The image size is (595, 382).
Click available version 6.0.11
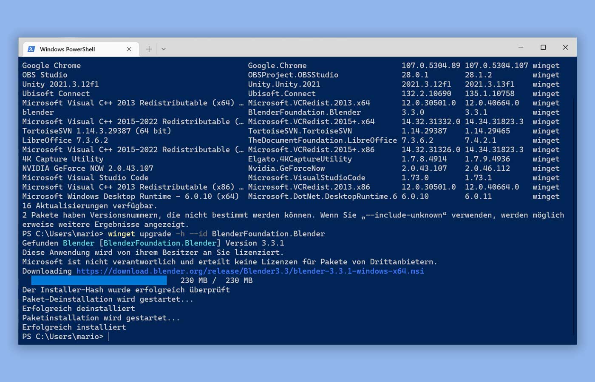click(x=478, y=196)
